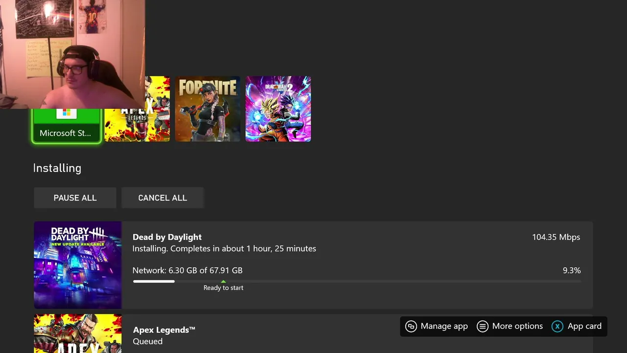Click the green Ready to start marker
Screen dimensions: 627x353
(x=223, y=281)
